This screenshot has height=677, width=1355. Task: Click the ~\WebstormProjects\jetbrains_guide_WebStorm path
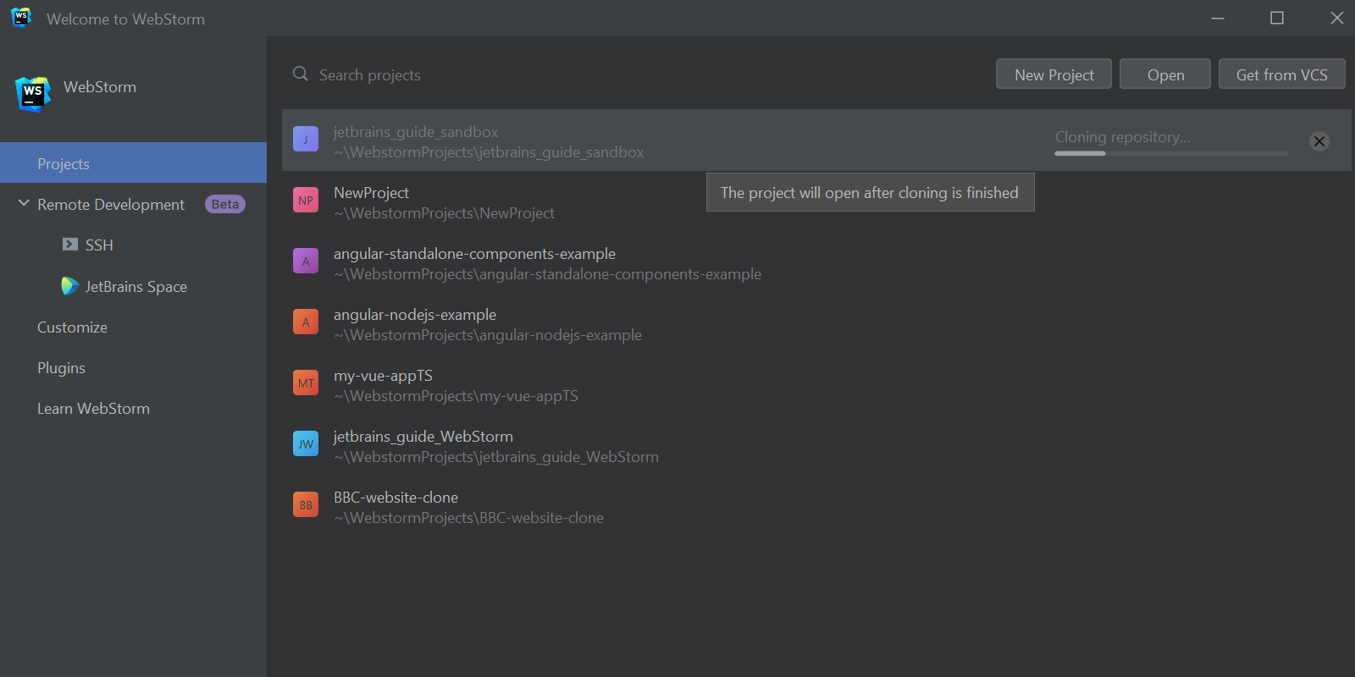click(496, 457)
